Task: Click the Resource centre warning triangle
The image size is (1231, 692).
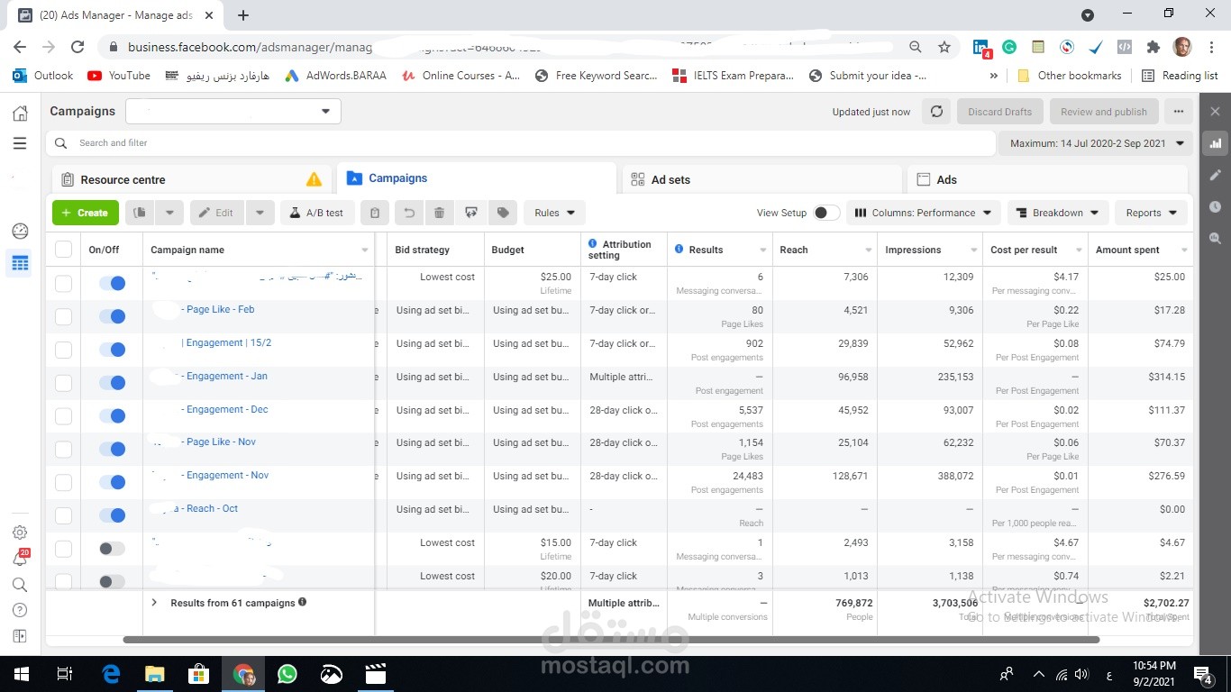Action: tap(314, 179)
